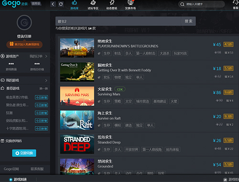Click the refresh icon in top bar

[x=61, y=4]
